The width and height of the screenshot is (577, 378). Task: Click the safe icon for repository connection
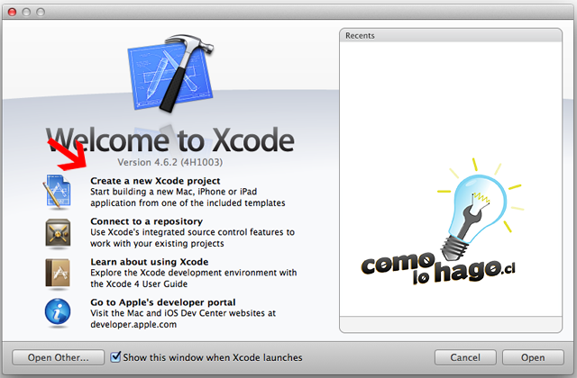[x=58, y=233]
